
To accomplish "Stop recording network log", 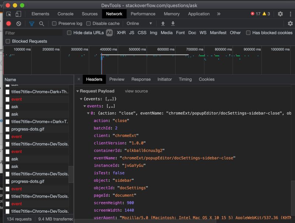I will 8,23.
